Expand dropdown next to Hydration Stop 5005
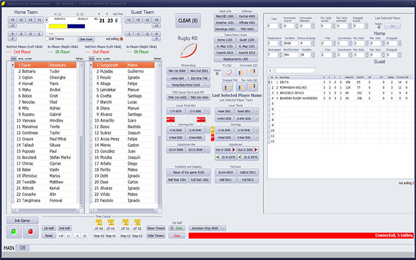 point(223,228)
